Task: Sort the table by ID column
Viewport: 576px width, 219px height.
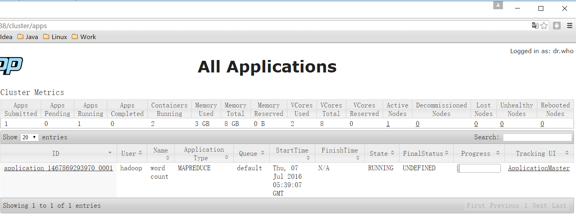Action: click(59, 153)
